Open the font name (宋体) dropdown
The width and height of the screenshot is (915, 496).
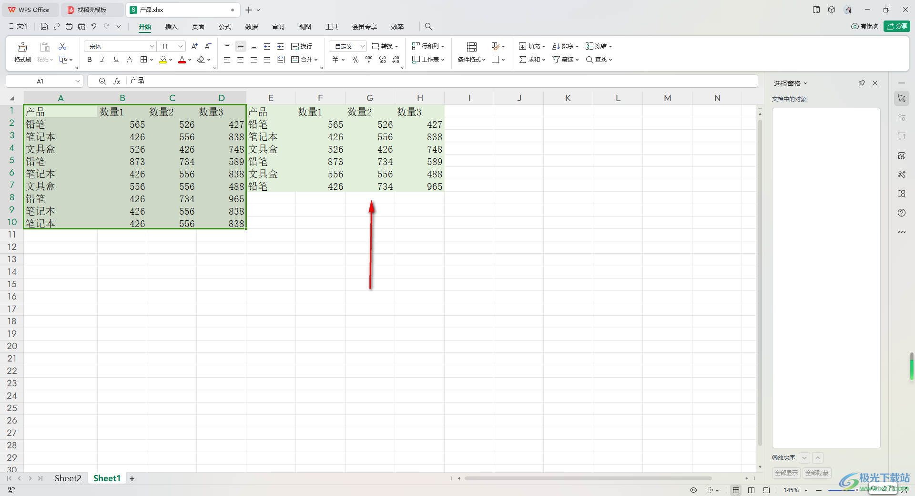click(152, 46)
